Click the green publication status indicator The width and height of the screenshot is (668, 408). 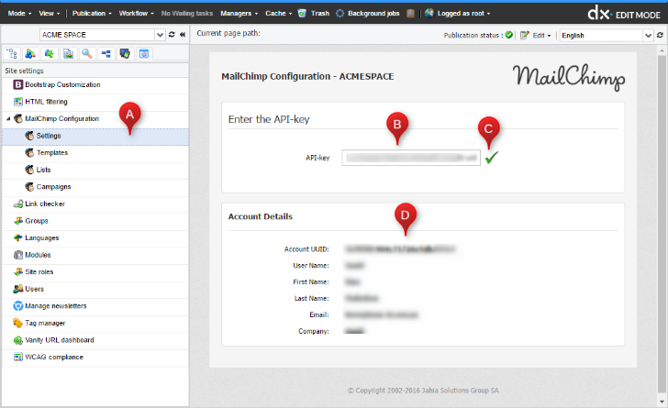pos(508,35)
